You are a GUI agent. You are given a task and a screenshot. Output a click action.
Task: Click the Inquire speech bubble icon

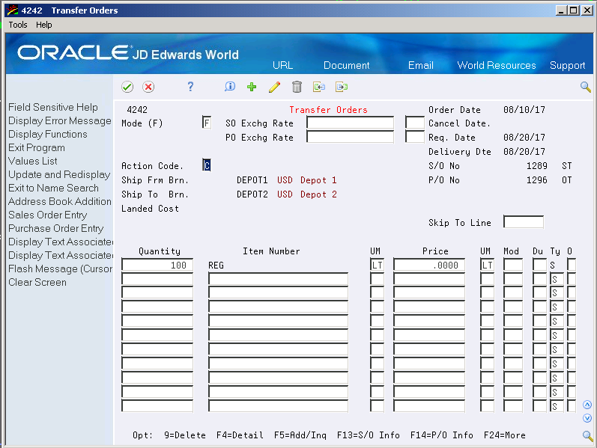[229, 87]
